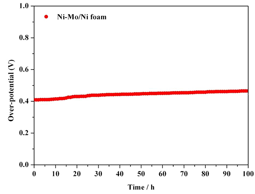
Task: Click x-axis tick label 0
Action: click(34, 174)
